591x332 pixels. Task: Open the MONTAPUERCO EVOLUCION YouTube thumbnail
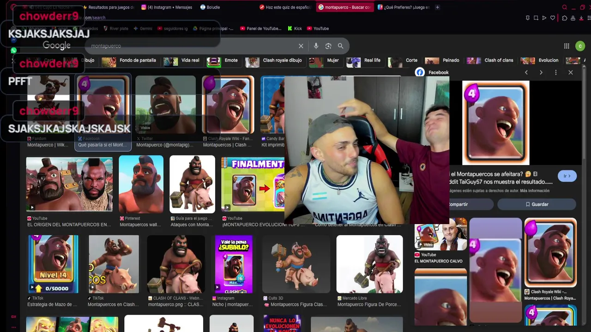253,184
